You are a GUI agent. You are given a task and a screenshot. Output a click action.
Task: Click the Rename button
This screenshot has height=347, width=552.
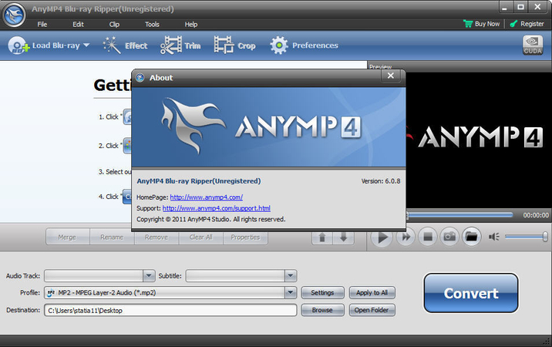(x=112, y=237)
